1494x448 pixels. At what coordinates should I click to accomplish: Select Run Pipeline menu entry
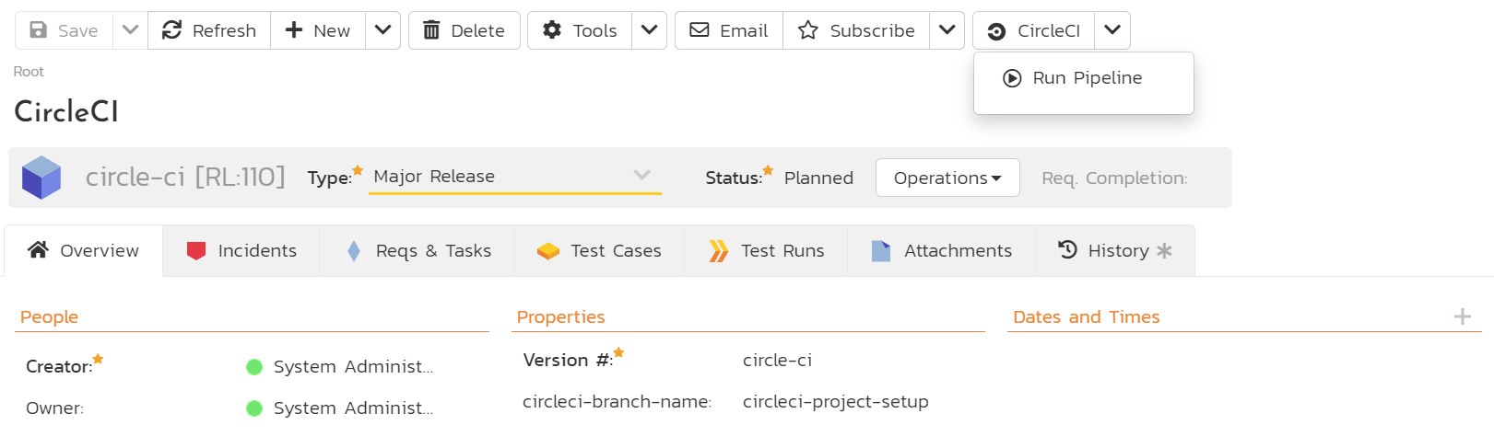[x=1084, y=78]
